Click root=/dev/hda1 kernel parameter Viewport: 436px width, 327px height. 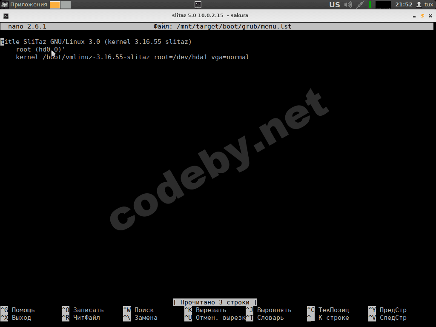point(181,57)
